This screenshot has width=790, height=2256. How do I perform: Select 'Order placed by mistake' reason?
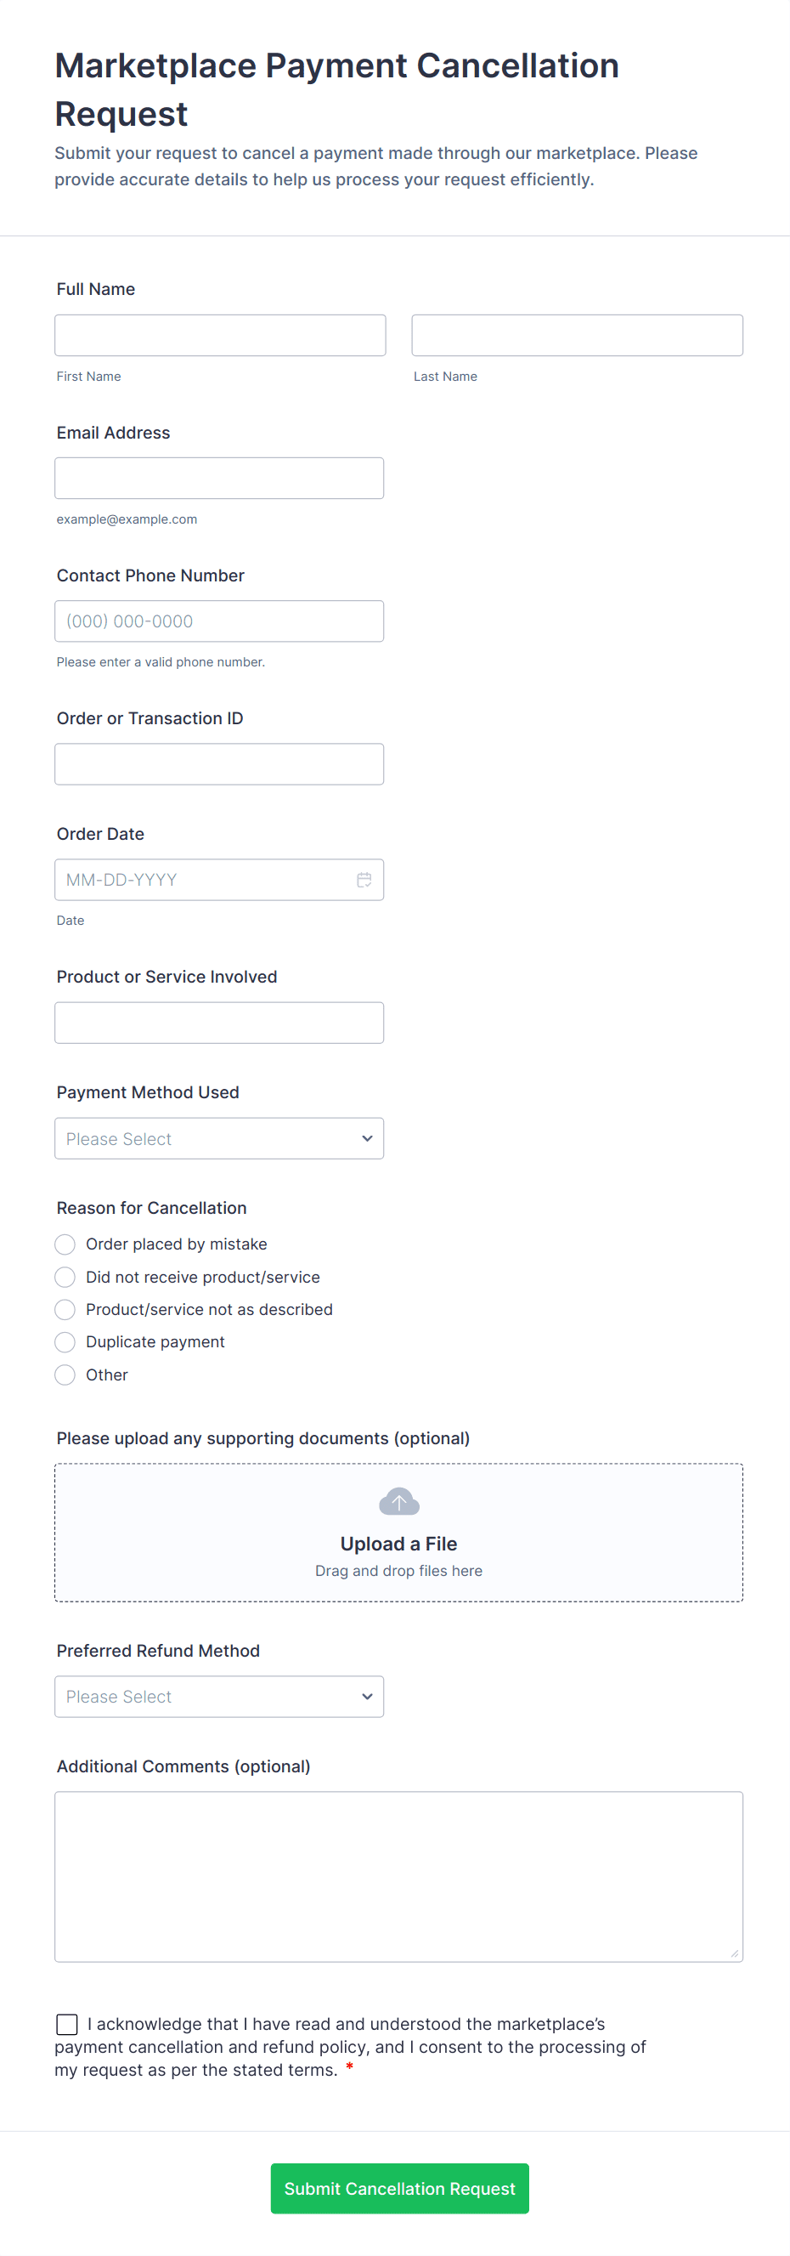[x=65, y=1244]
